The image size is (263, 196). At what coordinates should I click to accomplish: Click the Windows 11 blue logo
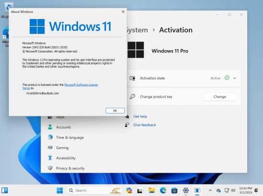pyautogui.click(x=37, y=26)
